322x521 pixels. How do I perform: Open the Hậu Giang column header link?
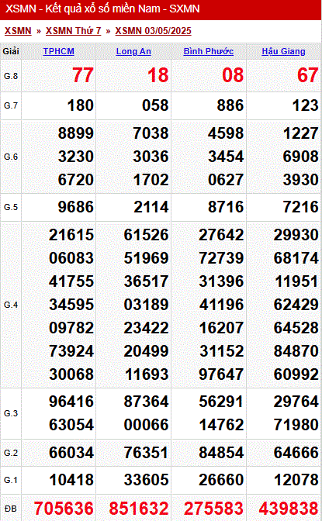[283, 51]
